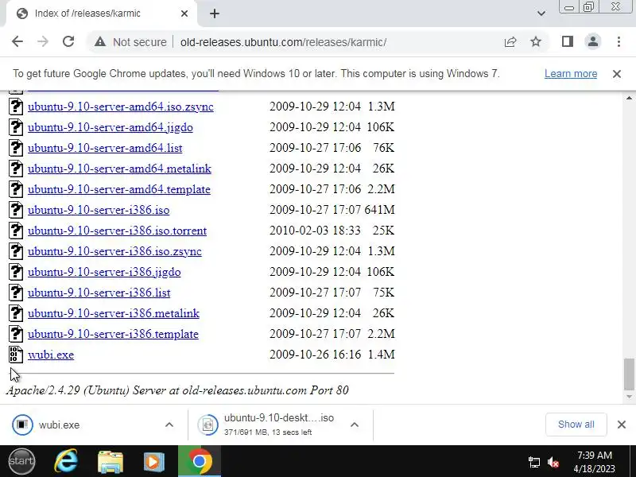Show all downloads
636x477 pixels.
coord(576,425)
